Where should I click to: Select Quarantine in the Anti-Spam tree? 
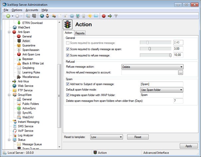(29, 46)
